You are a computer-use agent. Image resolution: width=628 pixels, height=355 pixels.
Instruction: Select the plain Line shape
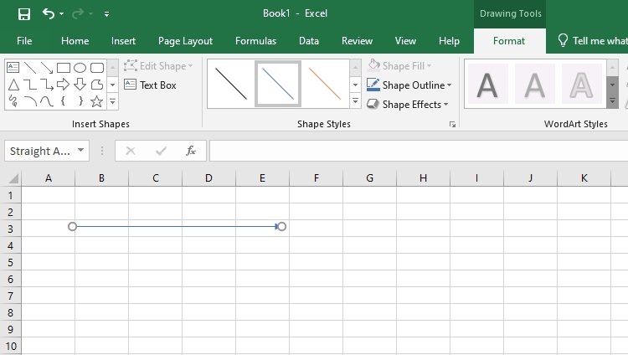click(x=30, y=67)
